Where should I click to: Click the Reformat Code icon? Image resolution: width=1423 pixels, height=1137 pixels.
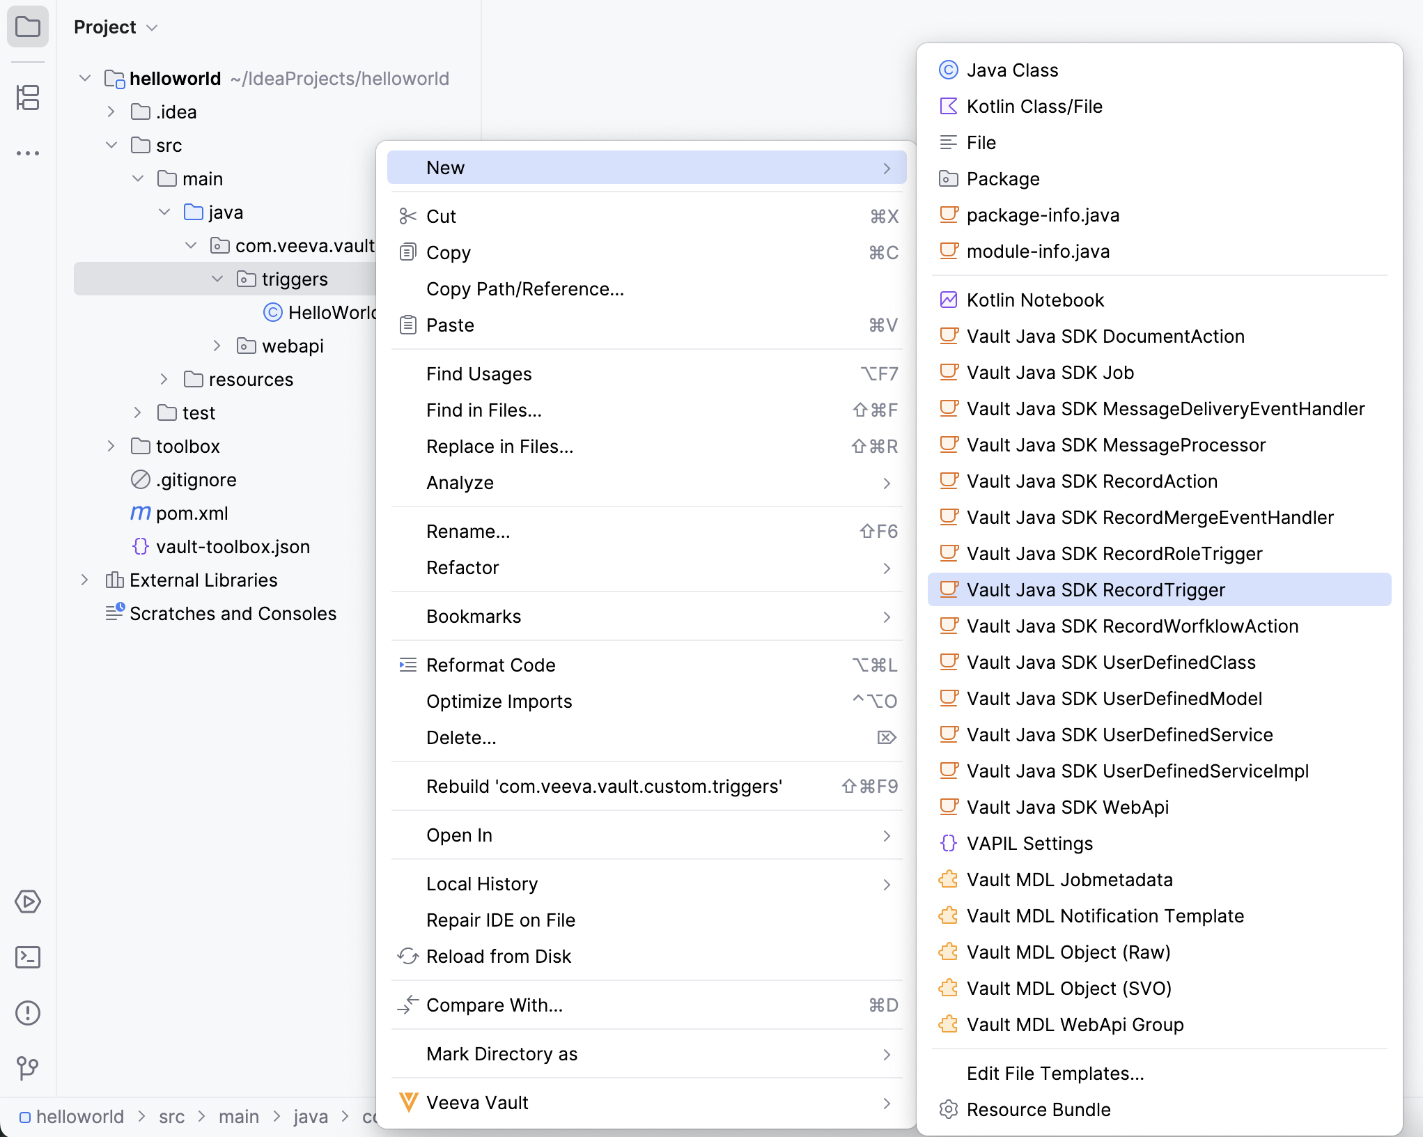tap(408, 665)
